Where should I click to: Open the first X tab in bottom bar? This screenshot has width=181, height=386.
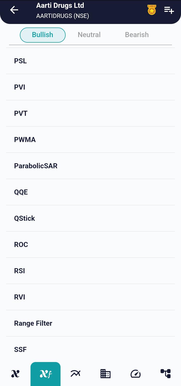click(15, 374)
